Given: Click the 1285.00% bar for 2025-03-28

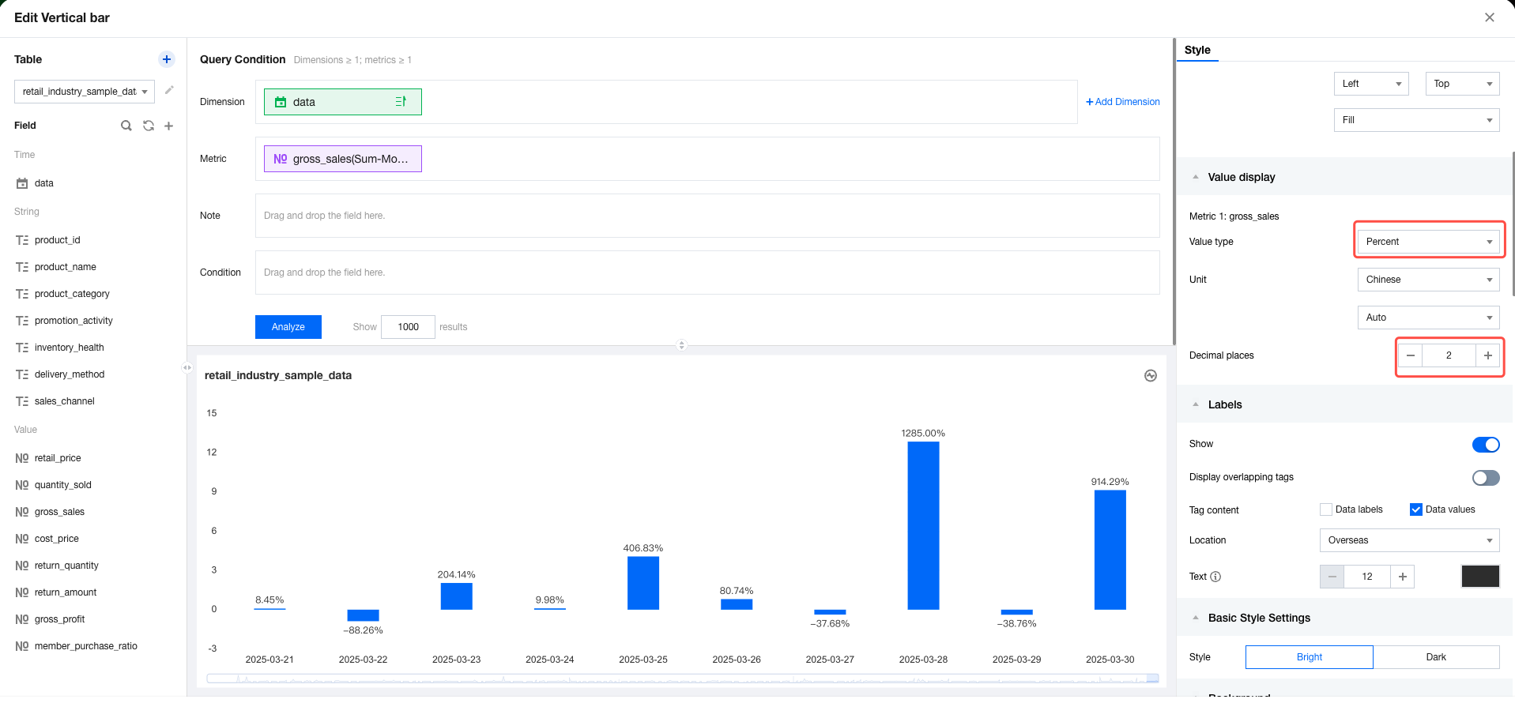Looking at the screenshot, I should 923,525.
